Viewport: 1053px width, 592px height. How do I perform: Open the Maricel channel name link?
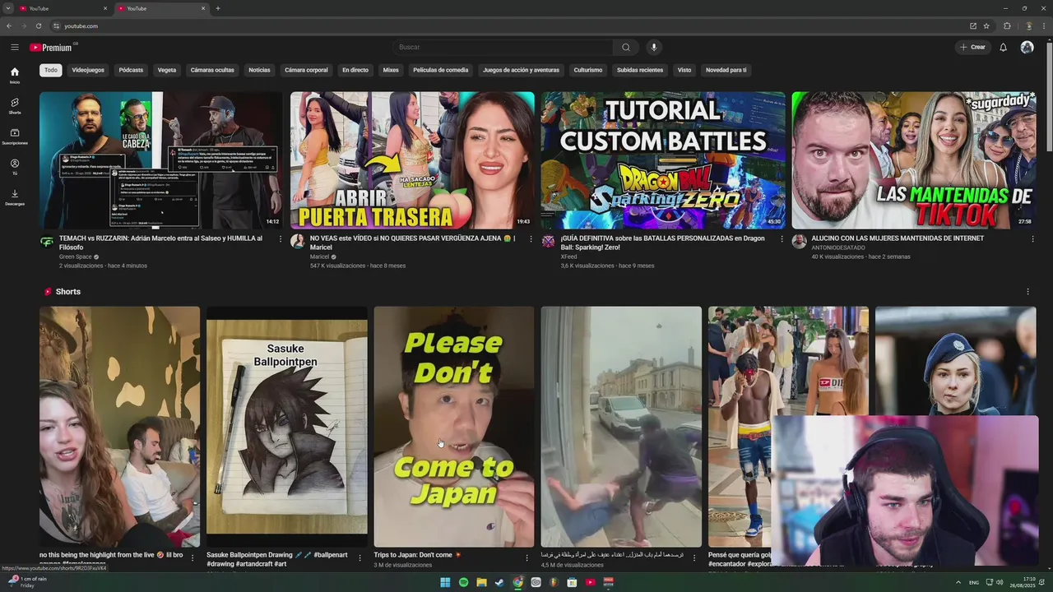[x=319, y=257]
